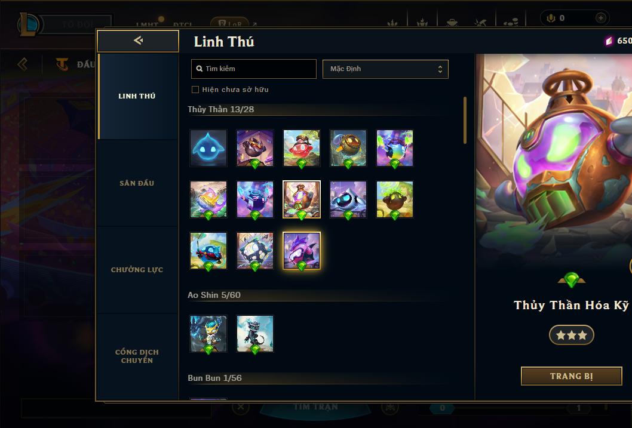Select the black-and-white spotted River Sprite
This screenshot has height=428, width=632.
(x=254, y=251)
